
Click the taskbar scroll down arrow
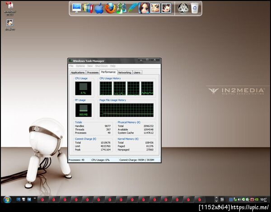(216, 201)
